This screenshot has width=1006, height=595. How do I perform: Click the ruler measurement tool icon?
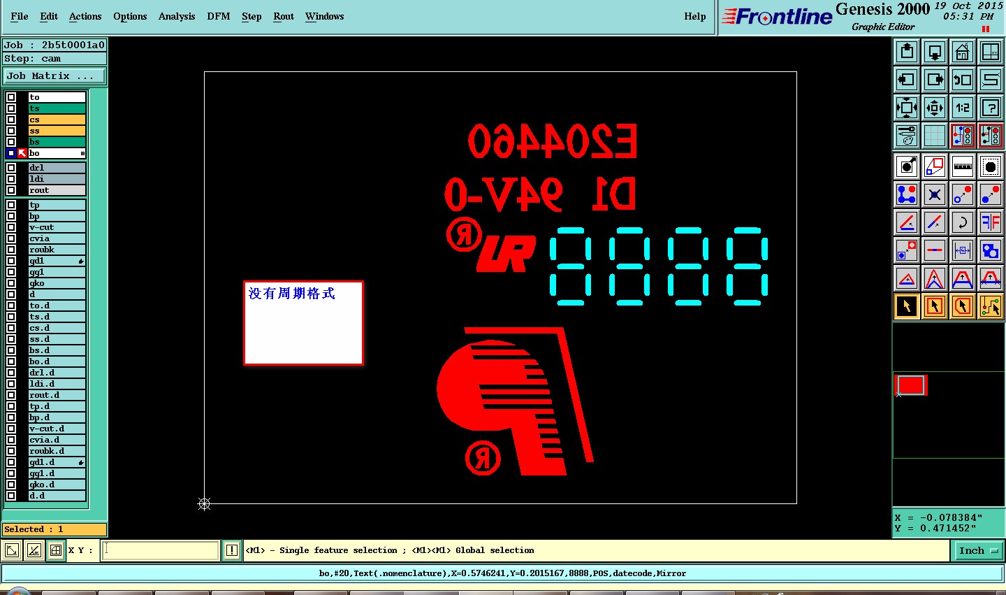tap(963, 166)
